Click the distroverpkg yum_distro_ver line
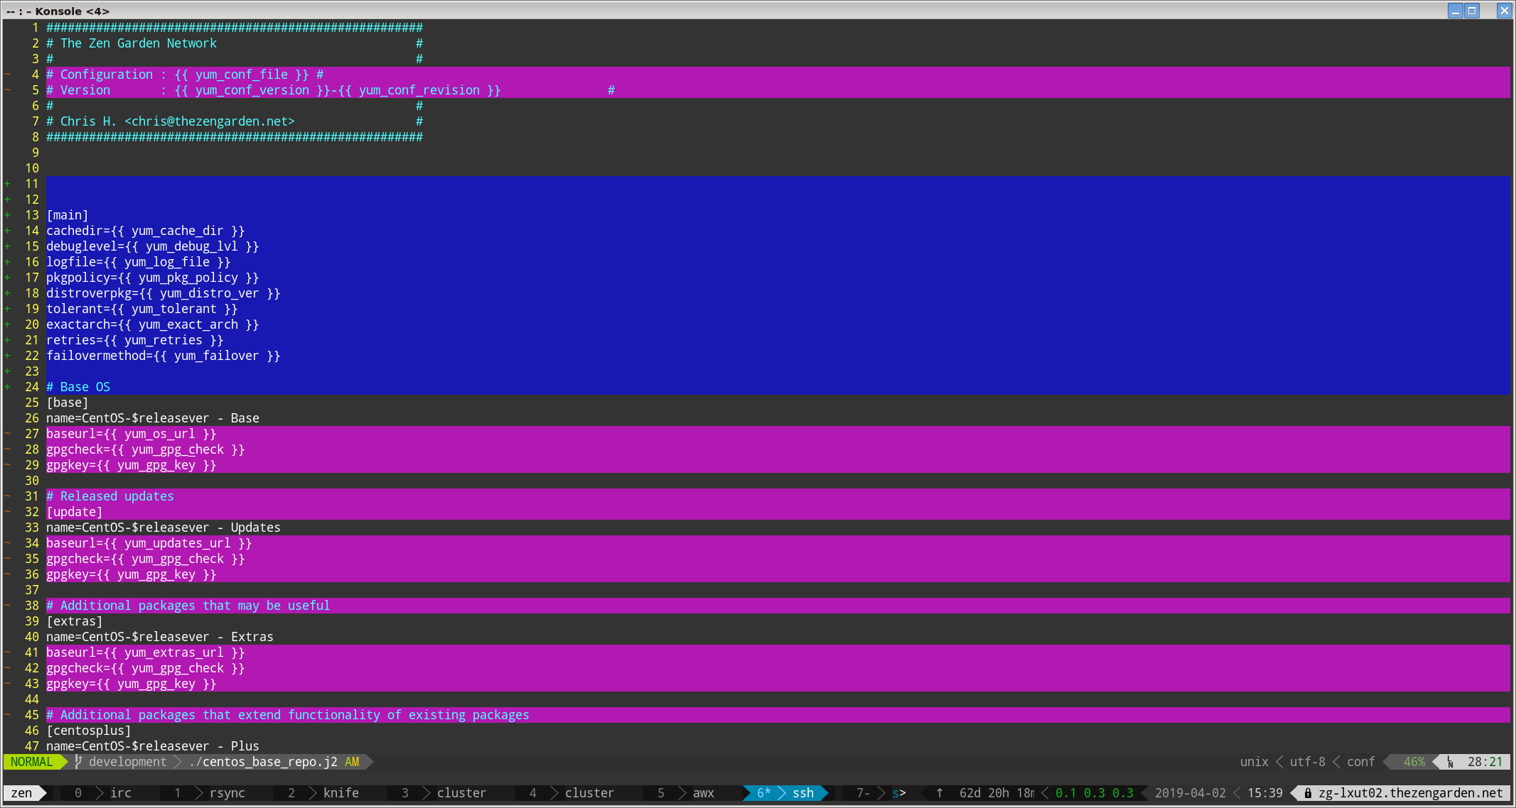This screenshot has height=808, width=1516. pos(163,293)
